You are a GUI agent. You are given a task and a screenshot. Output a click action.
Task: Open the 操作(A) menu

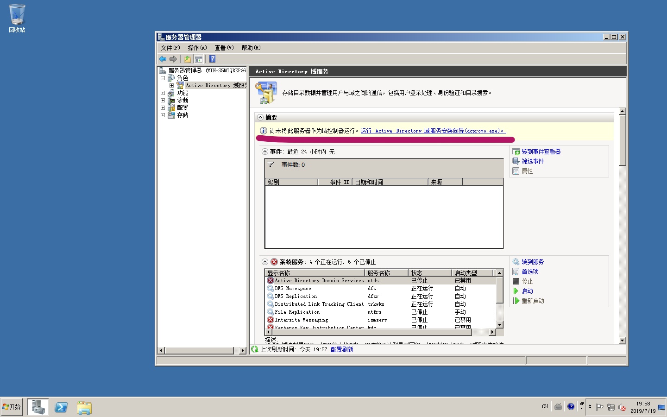197,48
